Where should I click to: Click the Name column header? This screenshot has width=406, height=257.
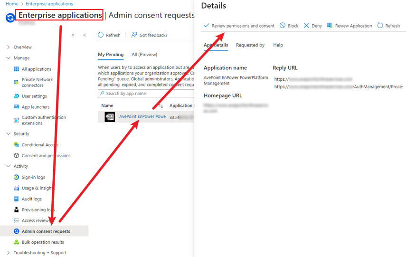pos(107,105)
